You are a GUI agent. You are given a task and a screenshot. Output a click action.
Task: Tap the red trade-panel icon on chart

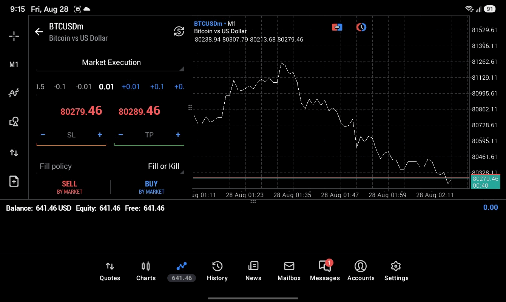pyautogui.click(x=337, y=27)
